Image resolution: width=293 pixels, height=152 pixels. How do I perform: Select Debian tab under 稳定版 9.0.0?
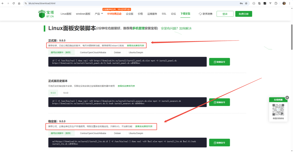117,133
